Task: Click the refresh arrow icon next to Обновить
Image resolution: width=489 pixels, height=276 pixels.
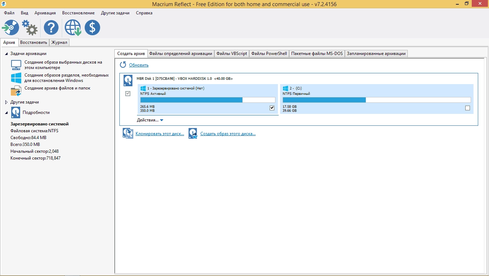Action: pyautogui.click(x=123, y=65)
